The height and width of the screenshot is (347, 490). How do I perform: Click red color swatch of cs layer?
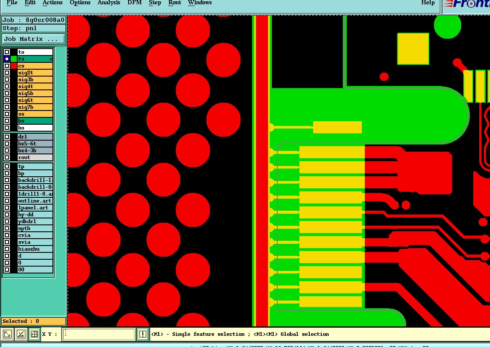pyautogui.click(x=14, y=66)
